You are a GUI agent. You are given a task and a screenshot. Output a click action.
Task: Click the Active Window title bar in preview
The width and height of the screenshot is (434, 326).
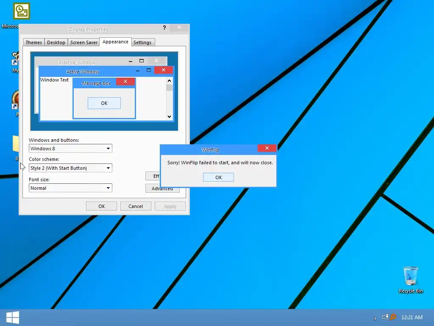(x=83, y=72)
